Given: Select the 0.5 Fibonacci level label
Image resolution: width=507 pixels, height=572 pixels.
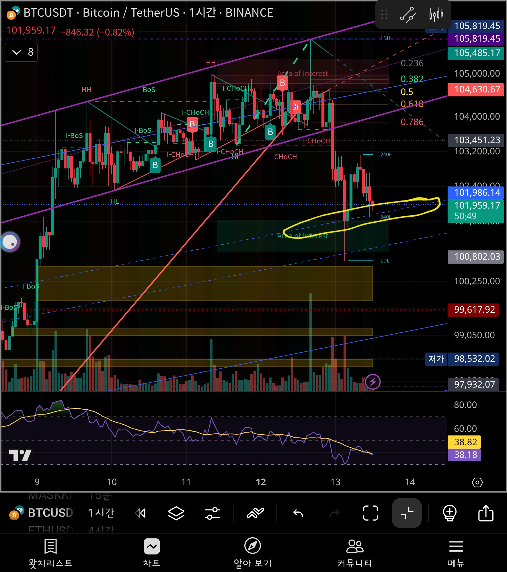Looking at the screenshot, I should tap(407, 92).
